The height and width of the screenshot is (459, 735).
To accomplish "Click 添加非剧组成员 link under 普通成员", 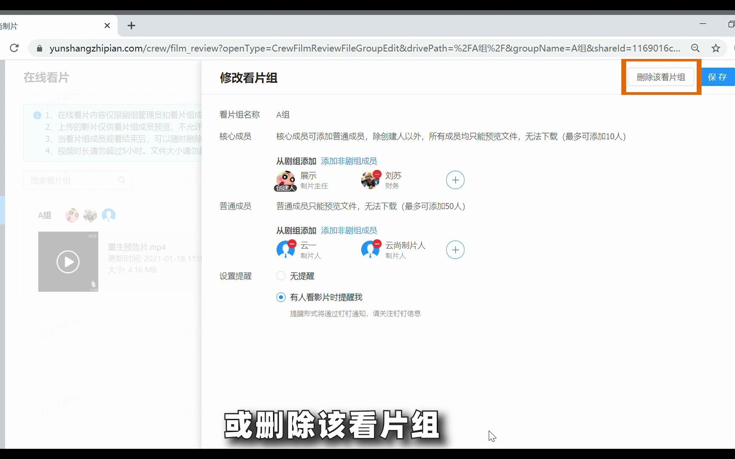I will 349,230.
